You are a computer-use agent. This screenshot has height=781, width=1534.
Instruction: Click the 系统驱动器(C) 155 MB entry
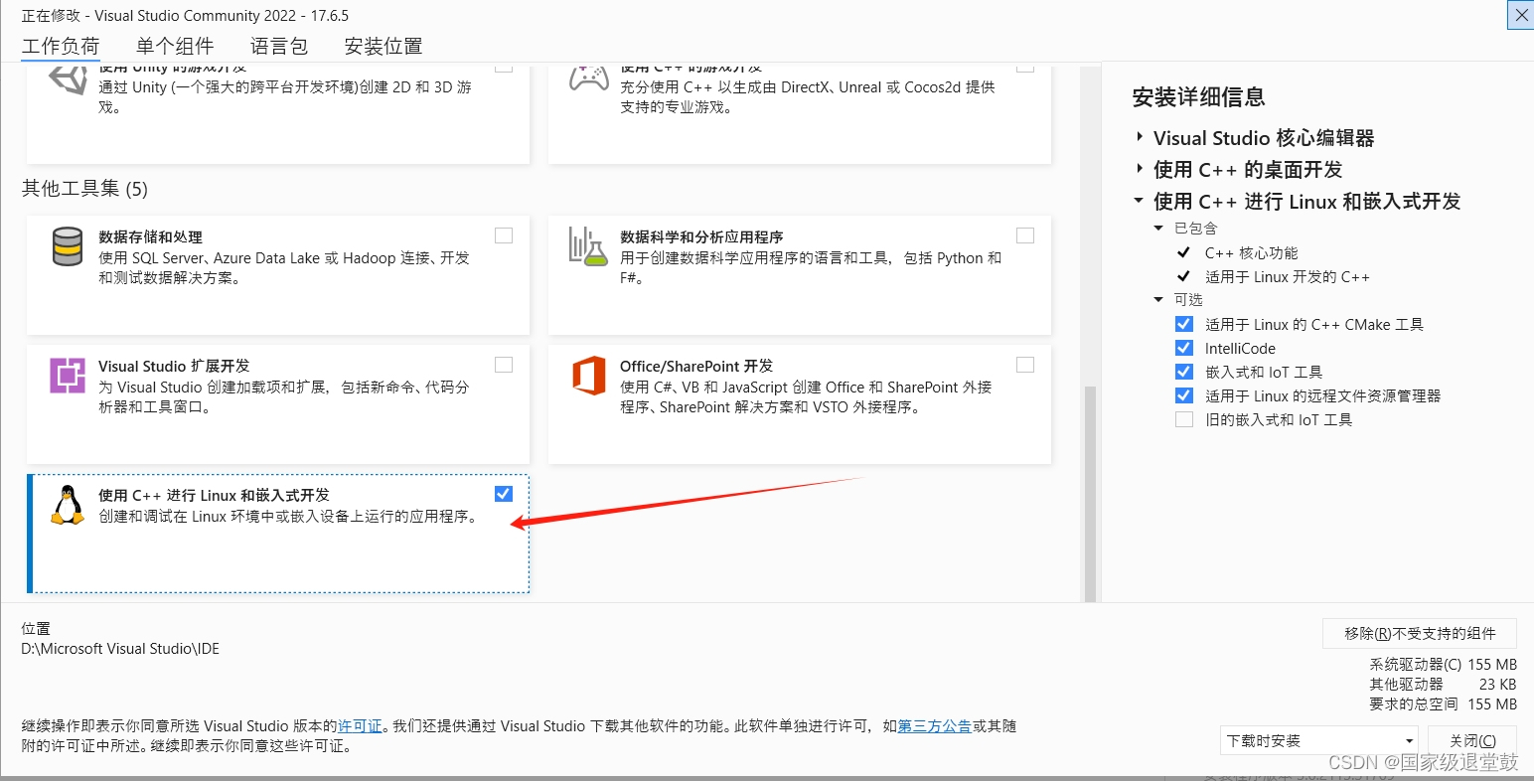point(1444,665)
